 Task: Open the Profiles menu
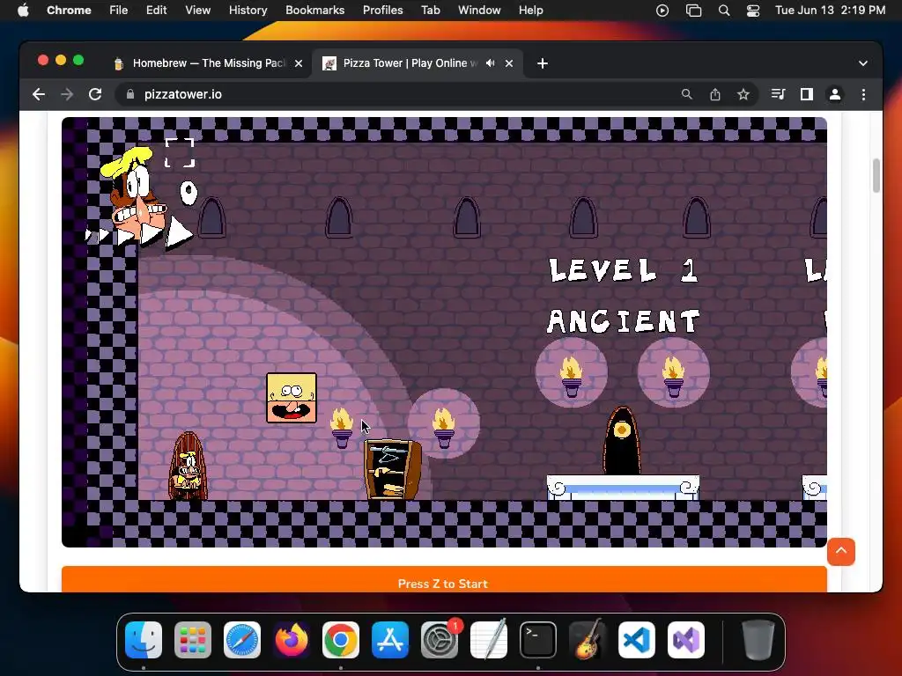382,11
